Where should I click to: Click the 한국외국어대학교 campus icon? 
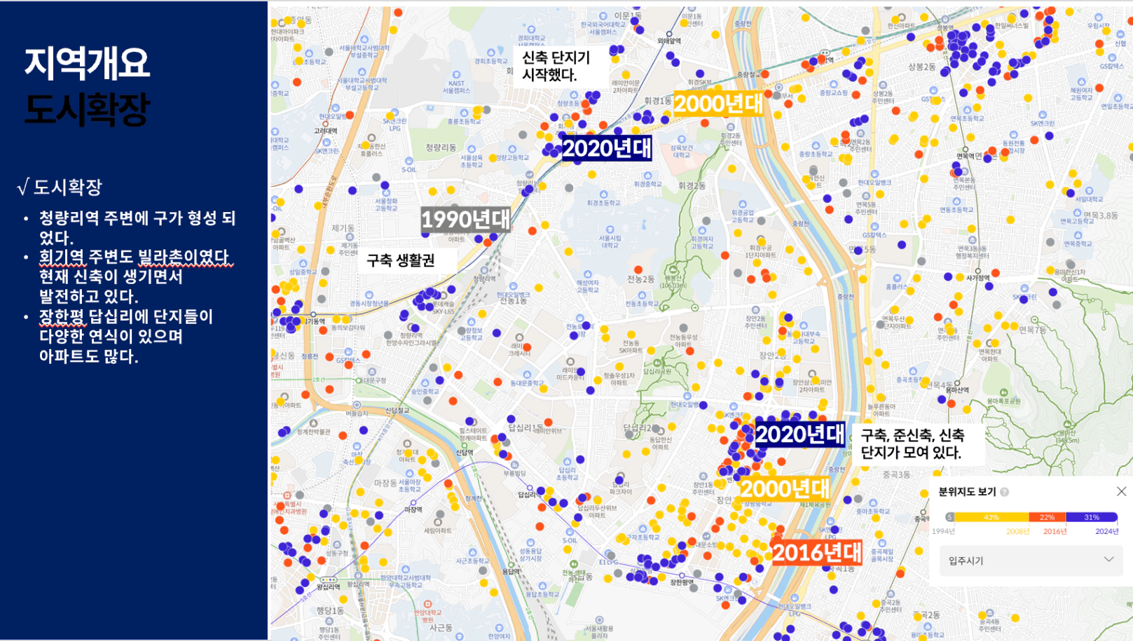click(603, 16)
